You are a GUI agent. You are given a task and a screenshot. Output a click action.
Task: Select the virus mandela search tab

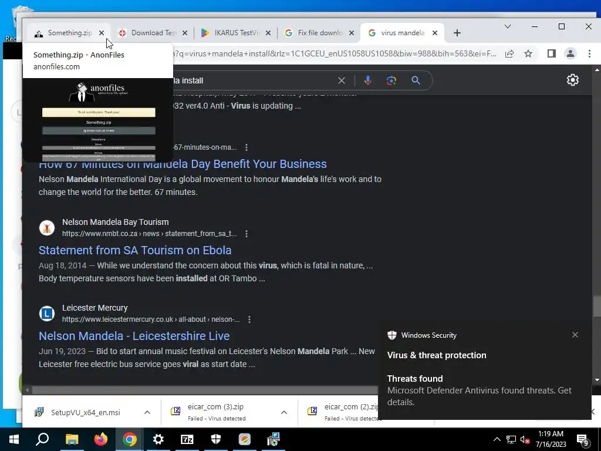coord(401,33)
